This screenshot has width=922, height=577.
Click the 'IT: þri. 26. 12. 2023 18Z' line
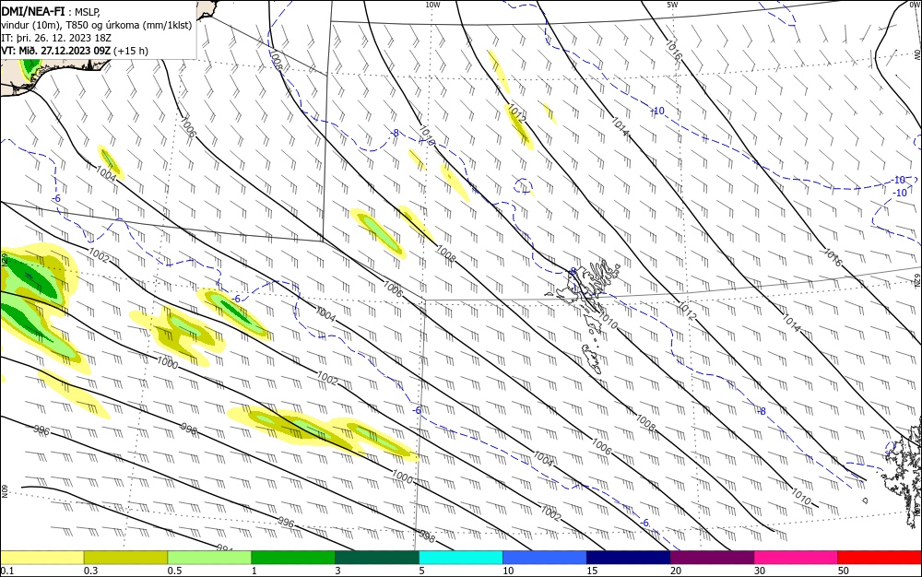(56, 38)
